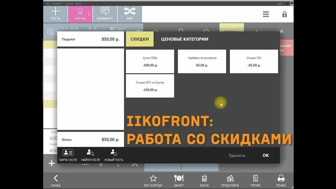Screen dimensions: 336x189
Task: Open the Карта гостя guest card
Action: (68, 155)
